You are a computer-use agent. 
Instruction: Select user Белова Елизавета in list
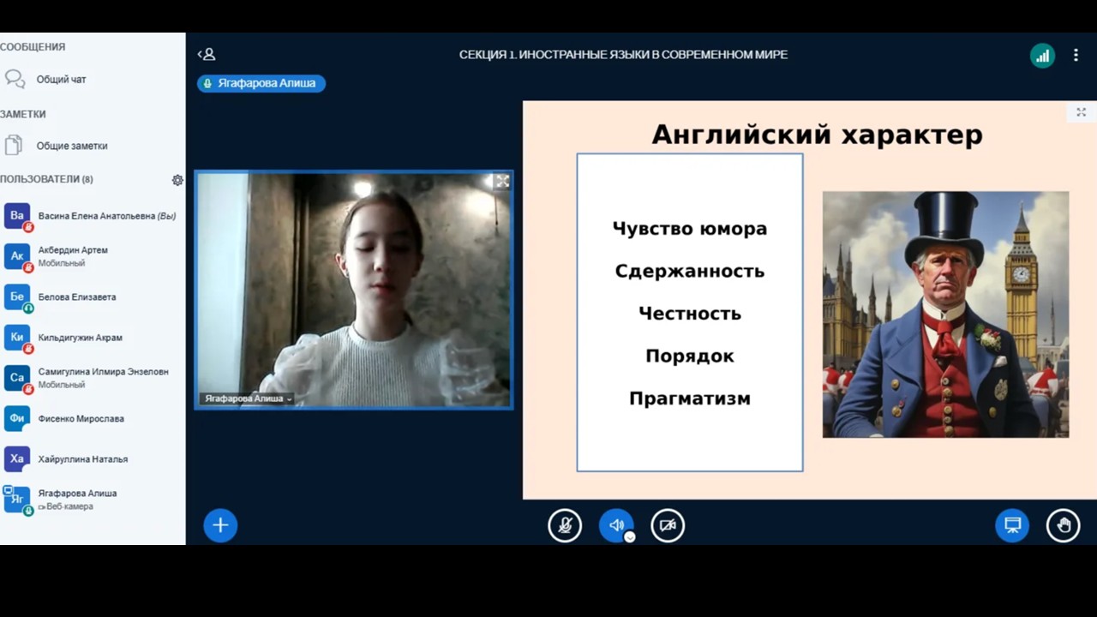(x=76, y=297)
